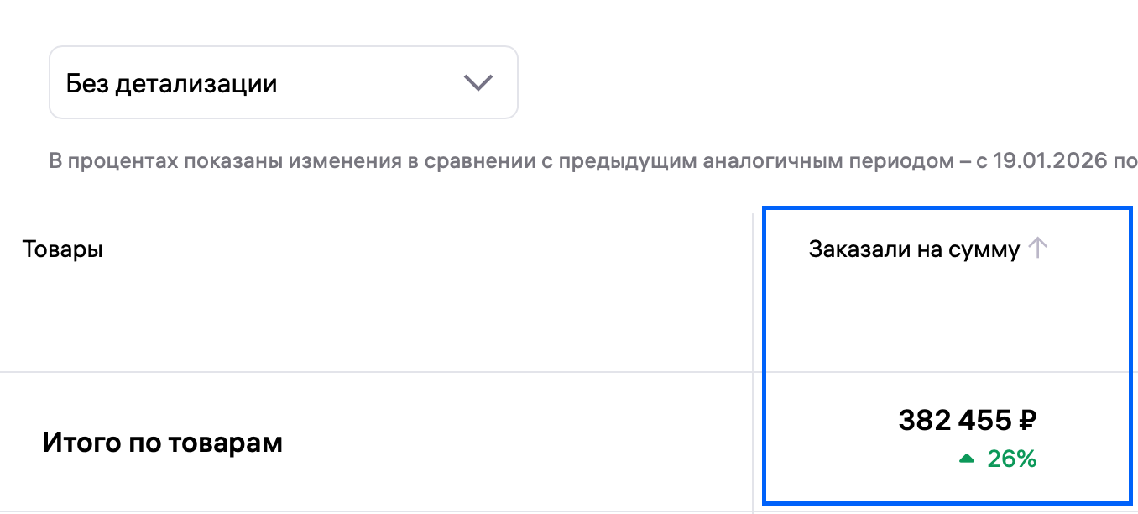Click the sort arrow beside "Заказали на сумму"
This screenshot has width=1138, height=514.
(1038, 249)
